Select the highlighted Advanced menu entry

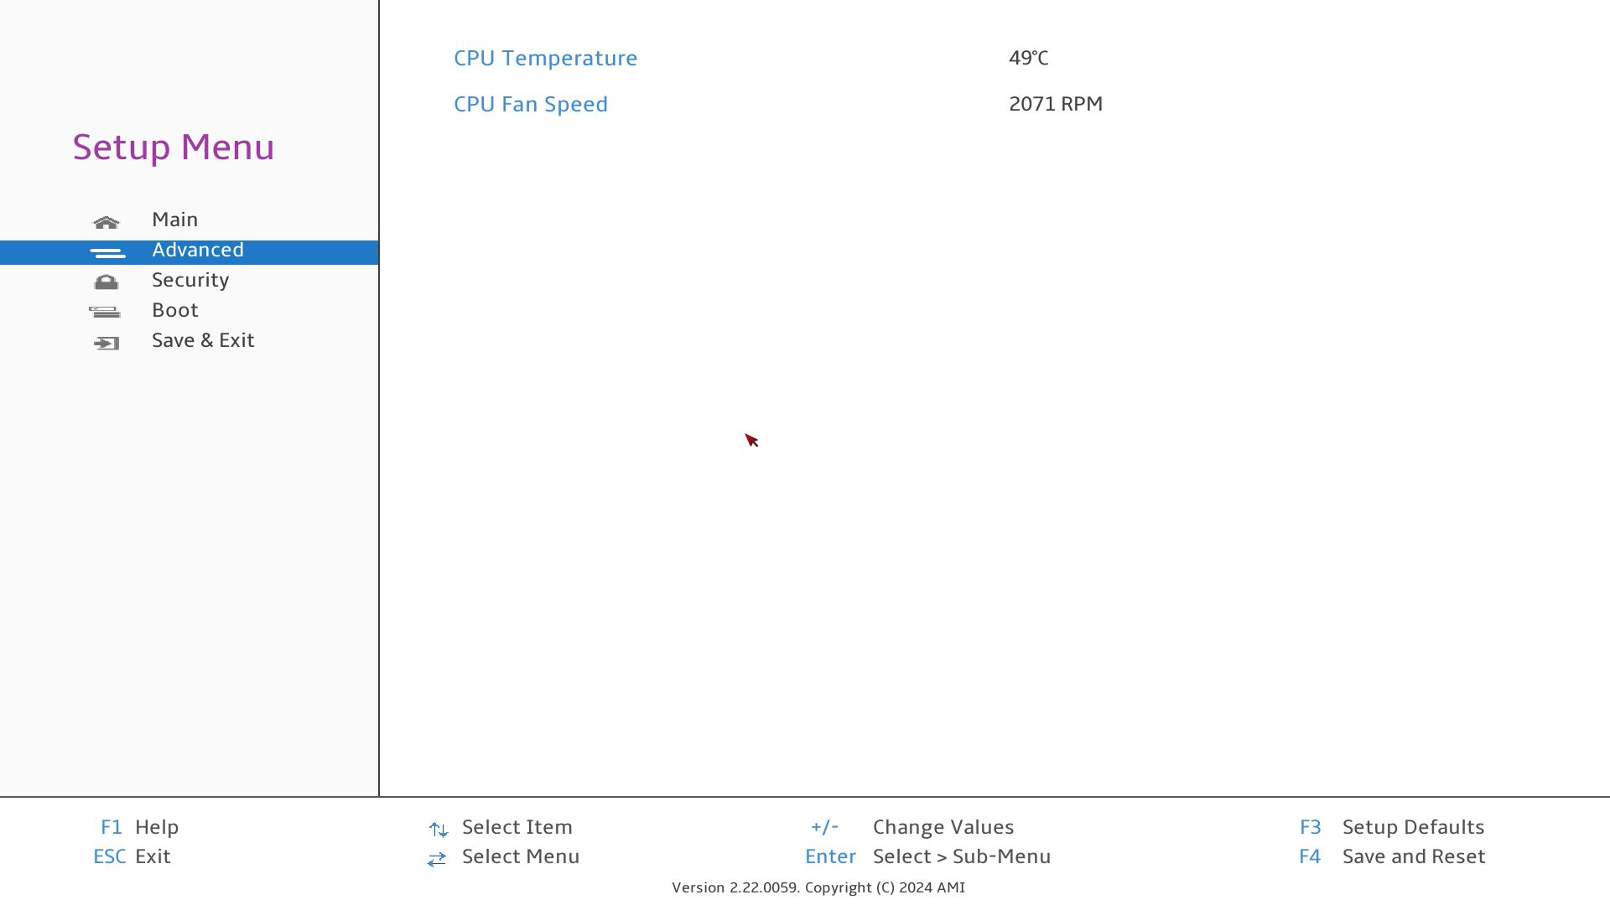click(198, 251)
